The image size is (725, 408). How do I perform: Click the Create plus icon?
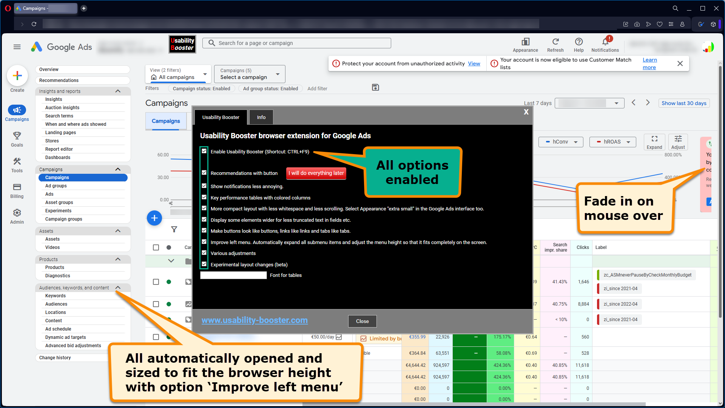(x=17, y=76)
